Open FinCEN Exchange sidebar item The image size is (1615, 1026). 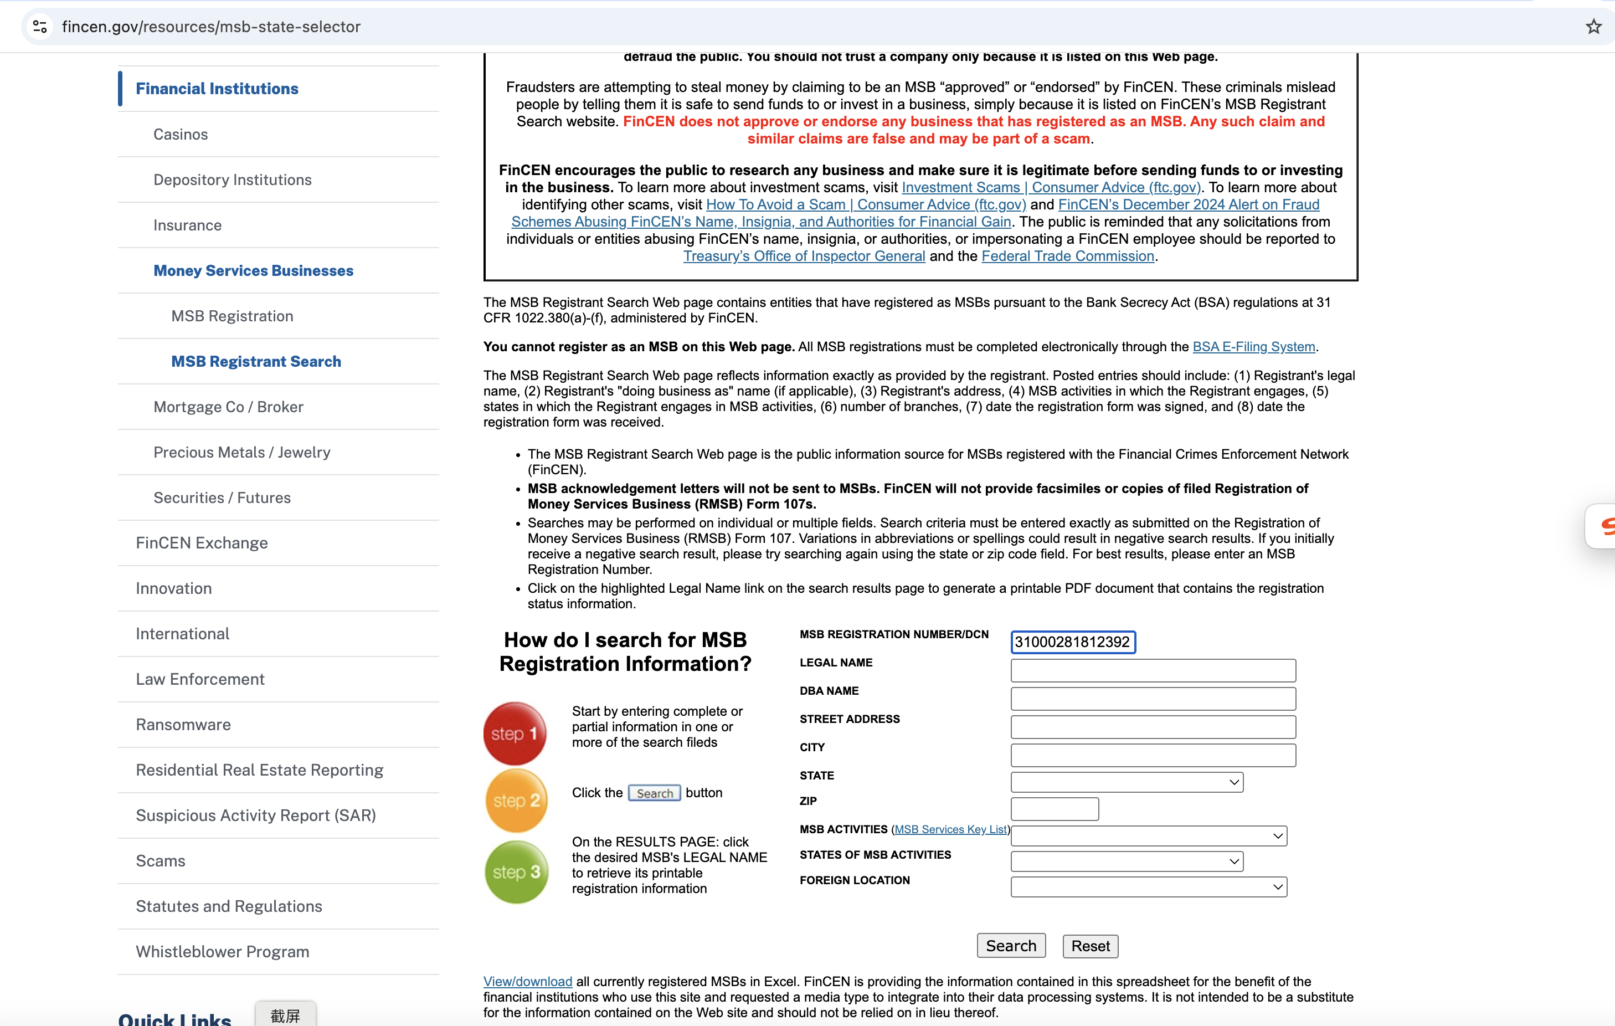[x=202, y=543]
